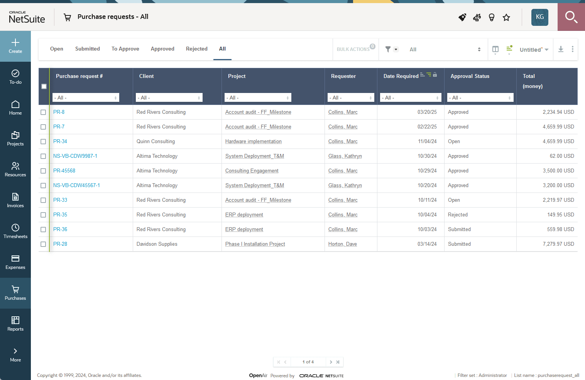Jump to last page of results

pos(338,362)
